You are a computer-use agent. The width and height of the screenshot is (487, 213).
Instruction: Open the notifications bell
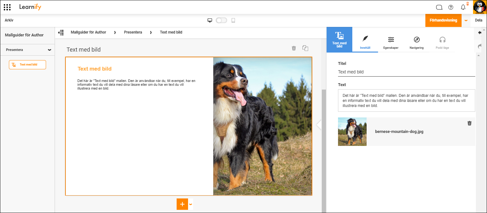(463, 7)
